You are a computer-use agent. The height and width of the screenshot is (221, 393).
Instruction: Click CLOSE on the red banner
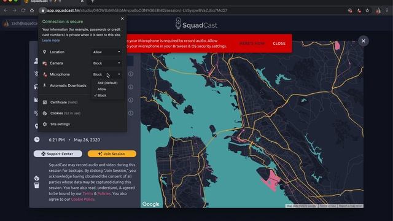[x=279, y=44]
